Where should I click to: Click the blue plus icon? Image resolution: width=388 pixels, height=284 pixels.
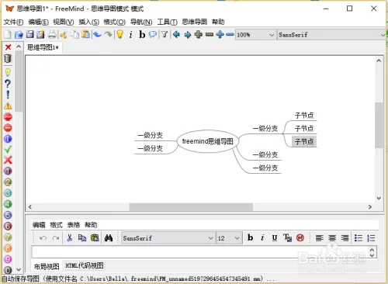pyautogui.click(x=220, y=34)
